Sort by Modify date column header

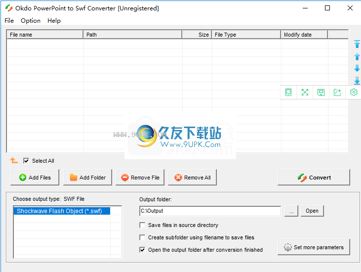[x=304, y=35]
